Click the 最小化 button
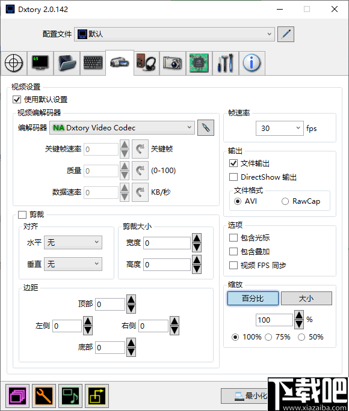The image size is (349, 411). click(x=246, y=396)
